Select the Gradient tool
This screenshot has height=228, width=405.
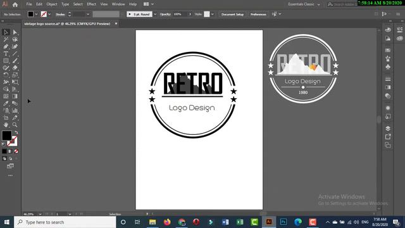click(x=15, y=96)
